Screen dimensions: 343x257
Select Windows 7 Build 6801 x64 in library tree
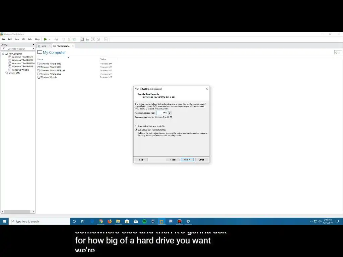coord(23,63)
